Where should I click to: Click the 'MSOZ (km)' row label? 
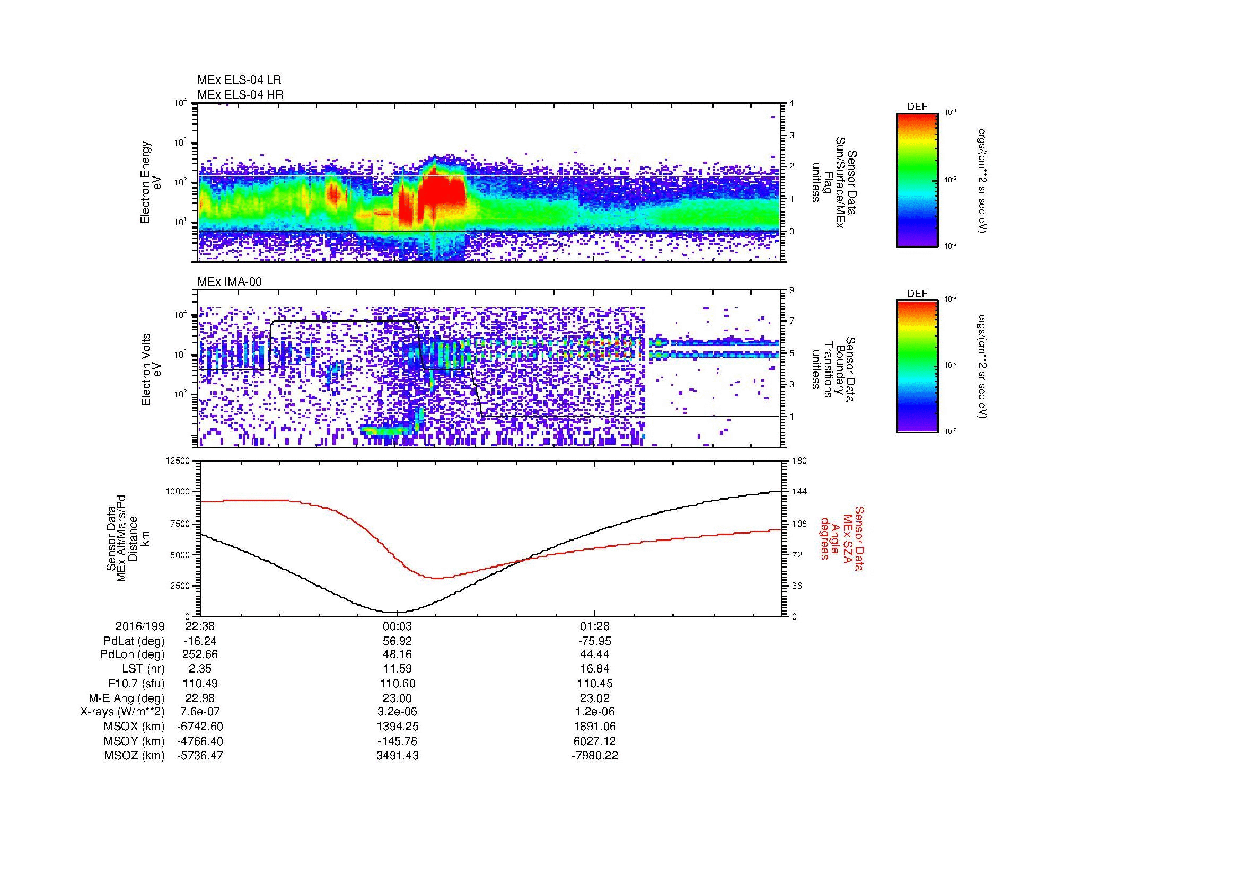coord(134,756)
